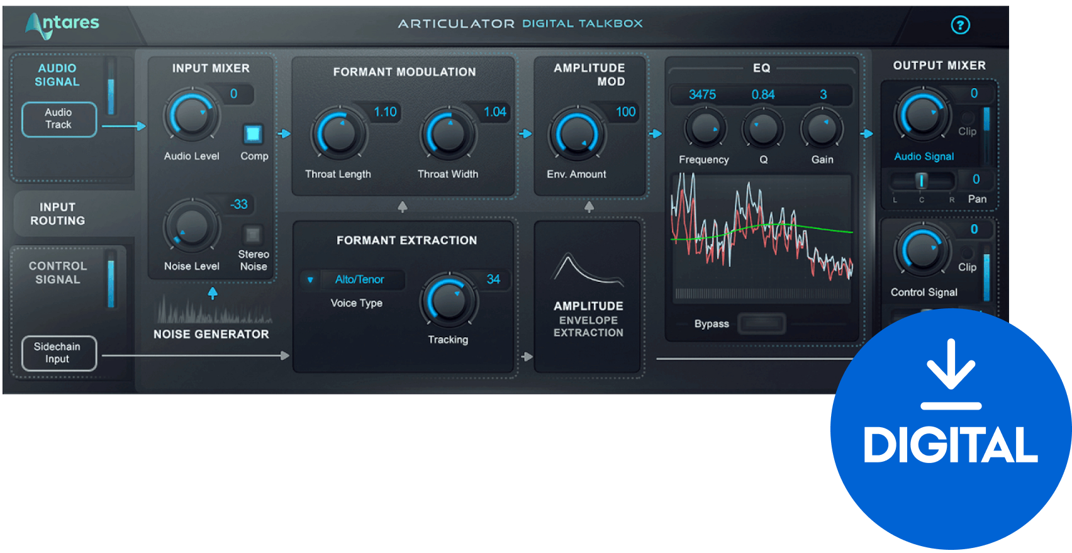Click the Throat Length value 1.10
The width and height of the screenshot is (1072, 553).
click(385, 112)
